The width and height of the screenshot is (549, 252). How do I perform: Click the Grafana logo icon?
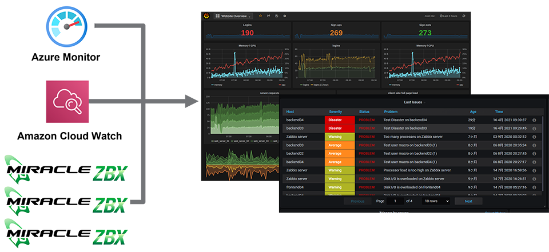pos(206,16)
